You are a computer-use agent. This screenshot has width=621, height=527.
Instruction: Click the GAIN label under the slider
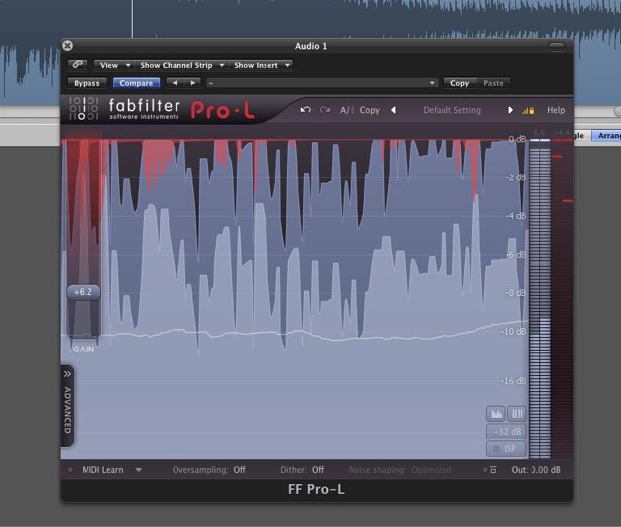[x=83, y=349]
